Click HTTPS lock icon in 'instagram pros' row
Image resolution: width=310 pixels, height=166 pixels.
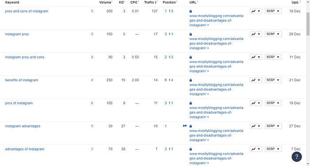[x=190, y=34]
